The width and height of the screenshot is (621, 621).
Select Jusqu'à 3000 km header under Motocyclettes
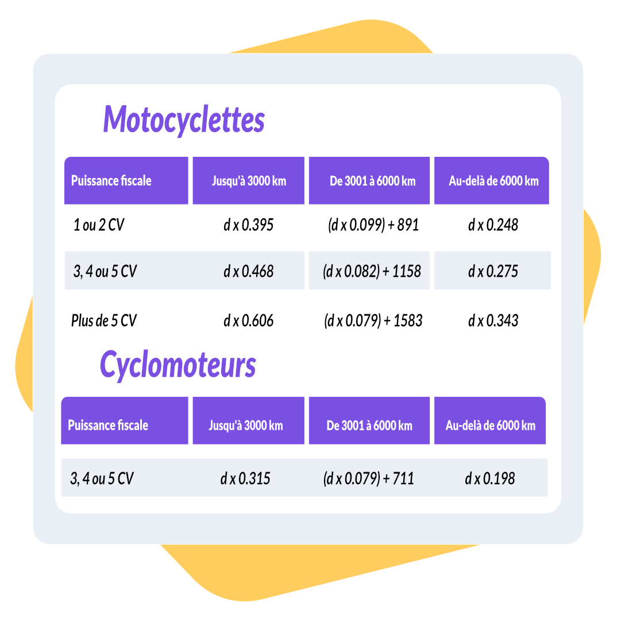pyautogui.click(x=248, y=181)
